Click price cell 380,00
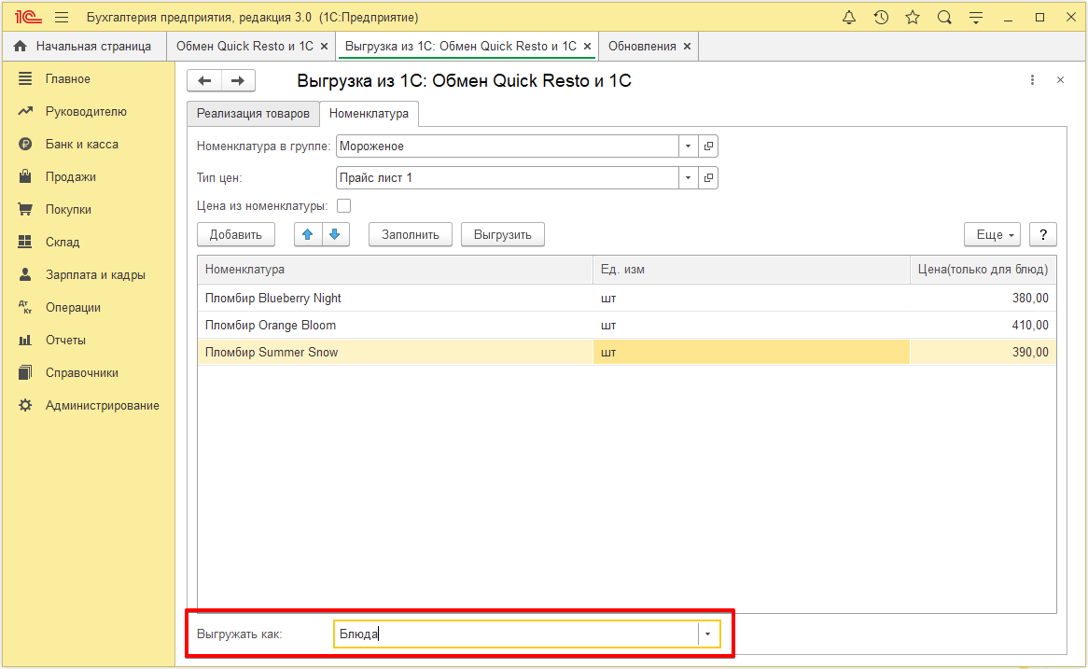 coord(983,299)
